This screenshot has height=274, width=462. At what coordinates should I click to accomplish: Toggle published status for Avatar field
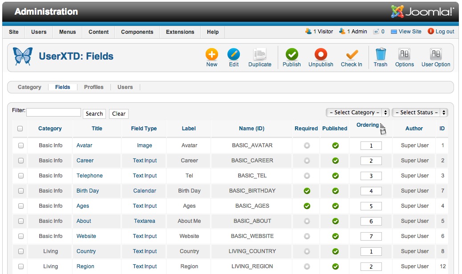tap(335, 145)
